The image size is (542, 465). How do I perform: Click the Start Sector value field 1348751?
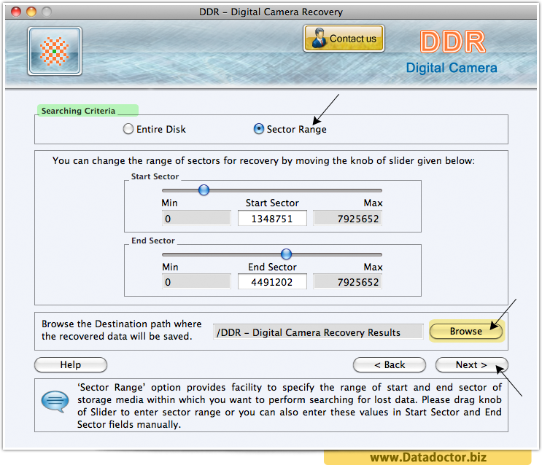pos(272,219)
